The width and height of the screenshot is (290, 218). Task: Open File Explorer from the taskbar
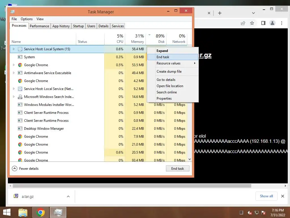[23, 213]
